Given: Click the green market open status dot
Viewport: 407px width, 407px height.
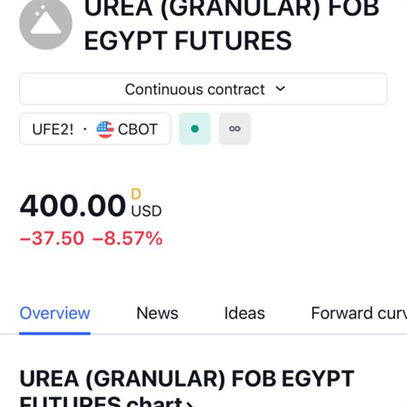Looking at the screenshot, I should (x=195, y=129).
